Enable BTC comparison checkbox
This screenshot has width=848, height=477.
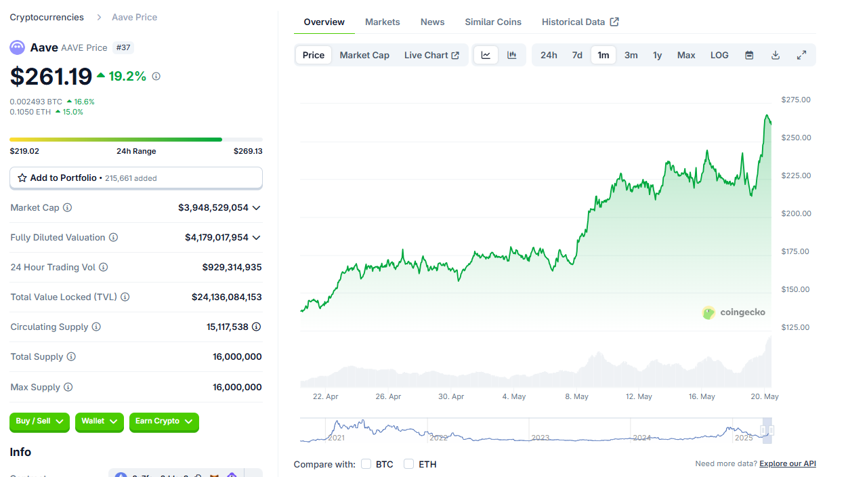click(366, 464)
